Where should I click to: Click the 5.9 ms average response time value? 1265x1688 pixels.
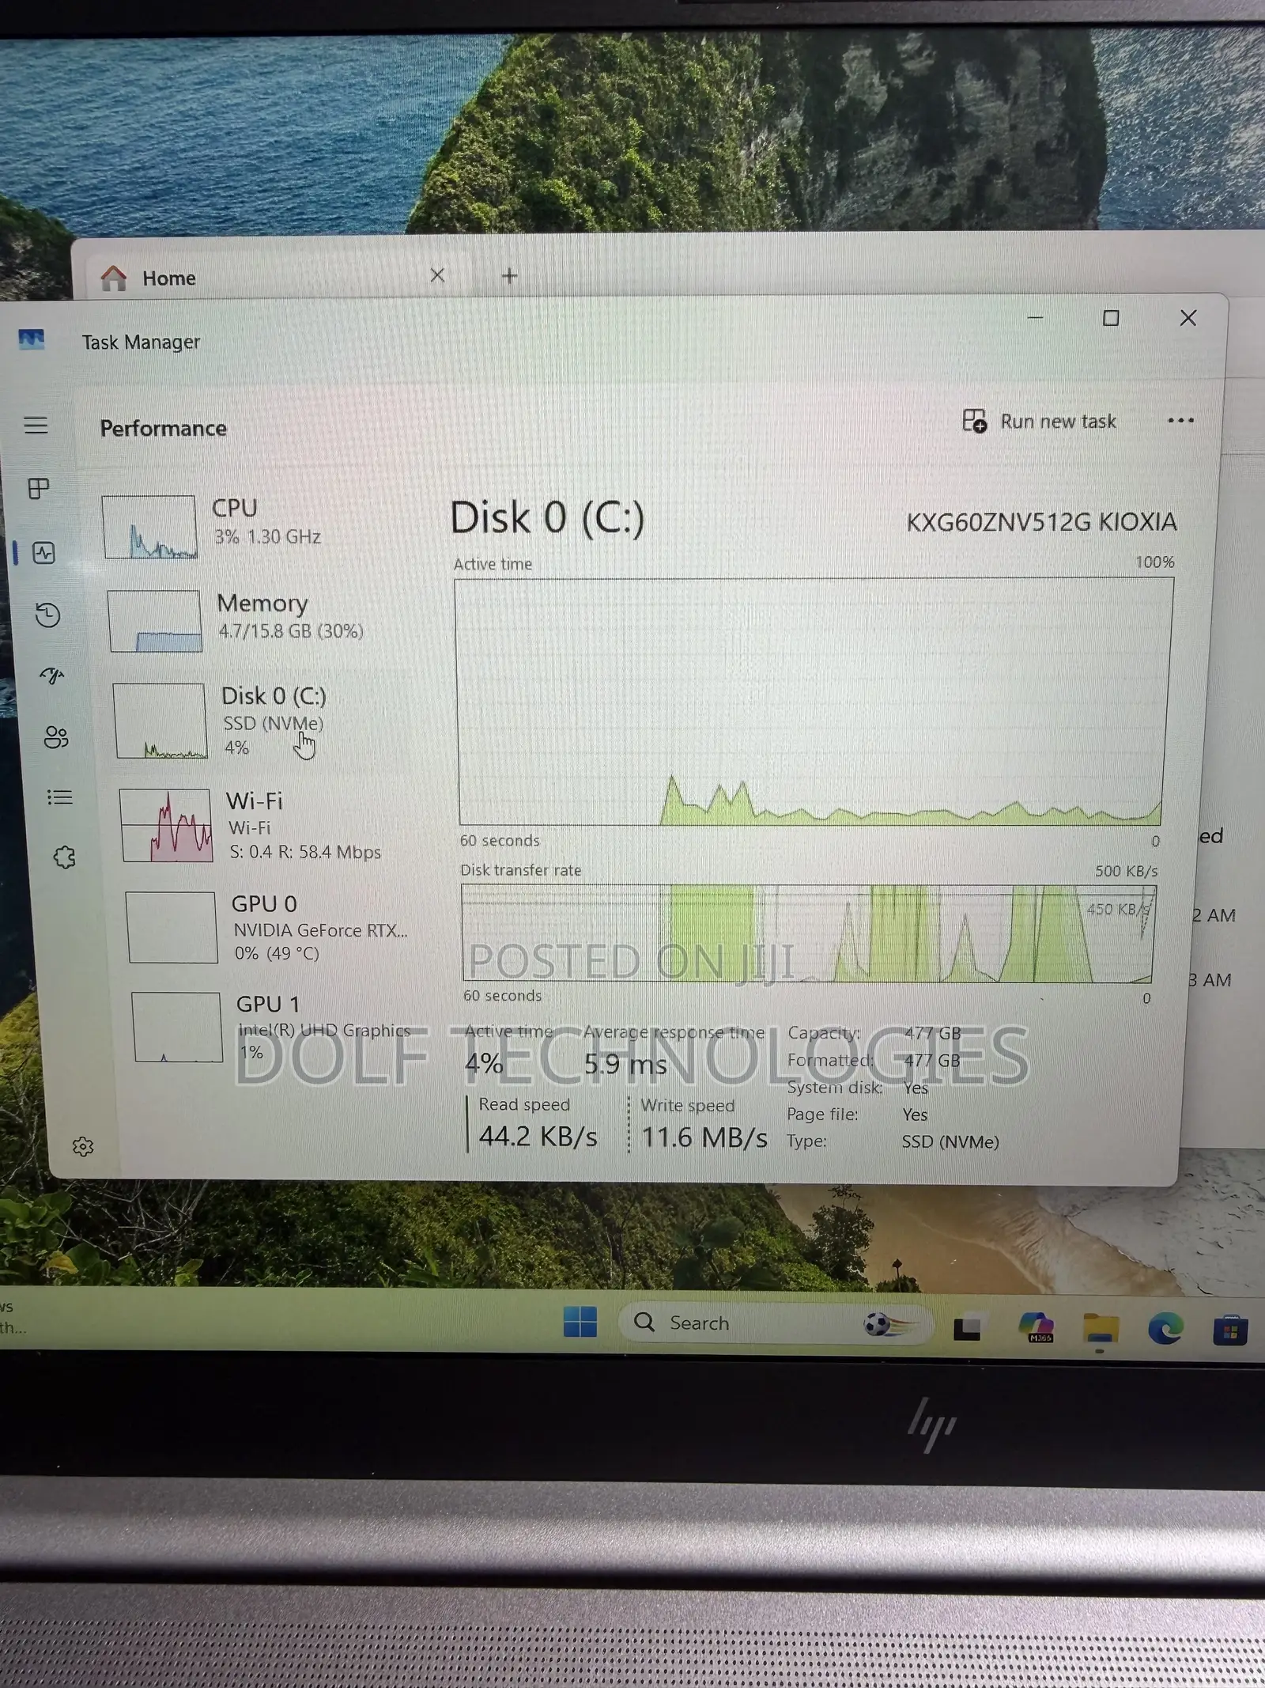click(x=625, y=1064)
